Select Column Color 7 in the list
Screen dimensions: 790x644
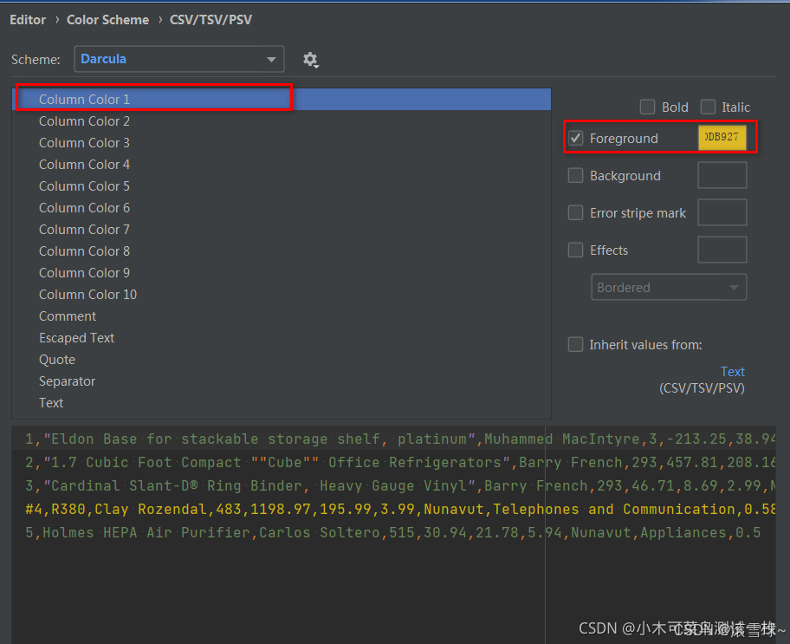(282, 230)
